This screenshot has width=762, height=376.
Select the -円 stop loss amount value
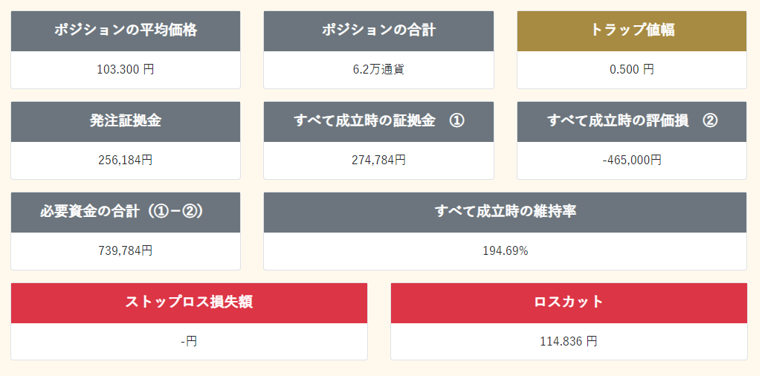[189, 341]
